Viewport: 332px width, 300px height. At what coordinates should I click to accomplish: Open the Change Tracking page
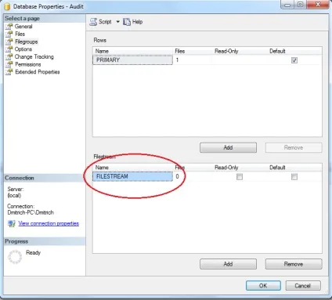pos(34,56)
